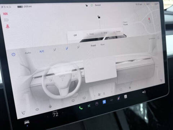Image resolution: width=173 pixels, height=130 pixels.
Task: Tap the climate power button
Action: click(13, 55)
